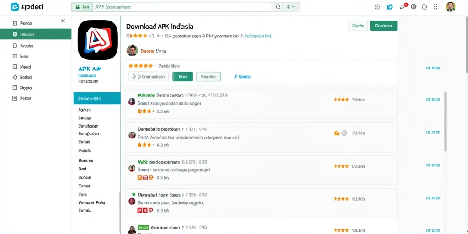Open the chat bubble icon in top toolbar
The image size is (468, 234).
(424, 7)
